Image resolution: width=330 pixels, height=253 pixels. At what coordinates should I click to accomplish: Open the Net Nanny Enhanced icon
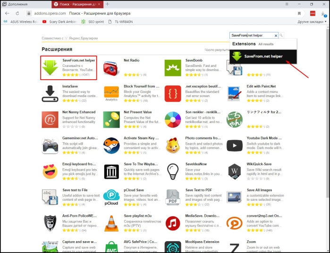pos(50,120)
